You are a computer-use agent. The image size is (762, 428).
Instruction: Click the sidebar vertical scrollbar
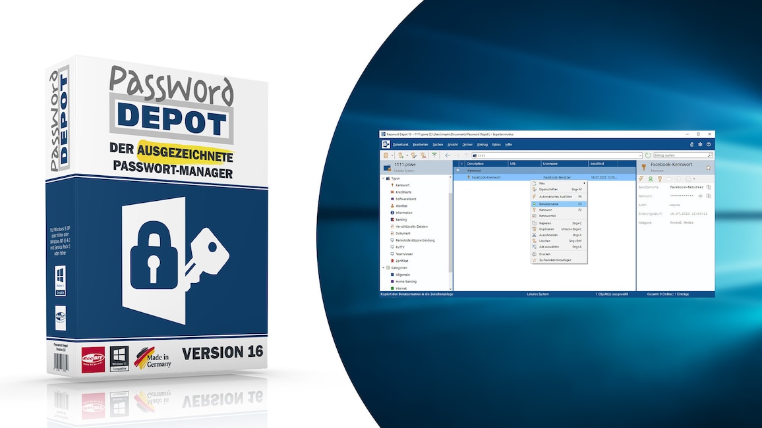click(x=450, y=233)
